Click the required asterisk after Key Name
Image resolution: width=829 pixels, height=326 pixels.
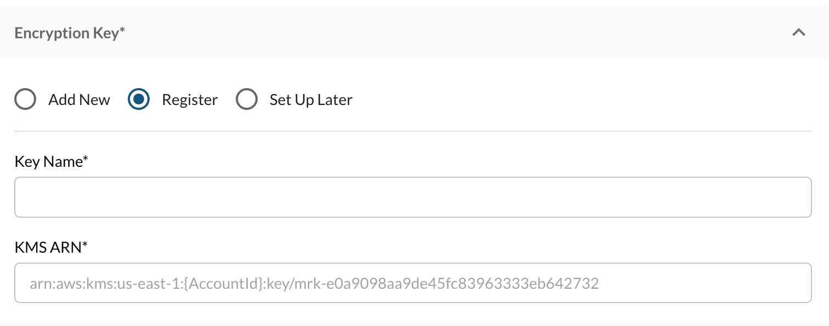click(86, 160)
